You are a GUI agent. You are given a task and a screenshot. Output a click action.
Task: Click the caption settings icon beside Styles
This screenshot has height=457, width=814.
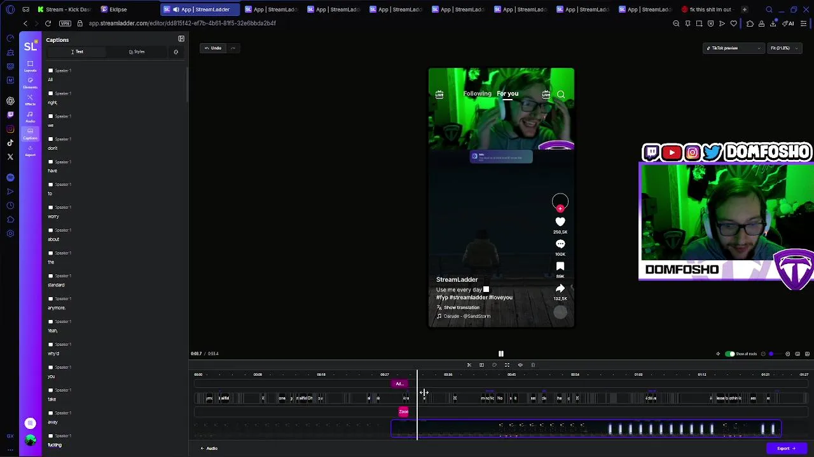pos(176,52)
